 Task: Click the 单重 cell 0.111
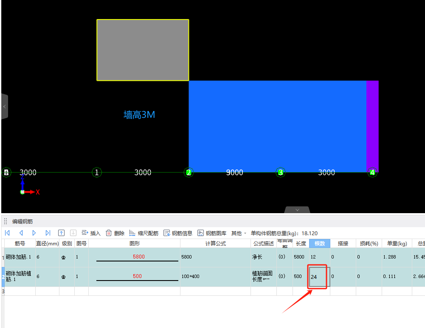tap(397, 277)
